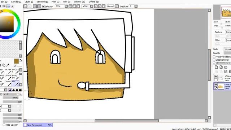Select the Ink Pen brush
Image resolution: width=231 pixels, height=130 pixels.
click(x=8, y=71)
